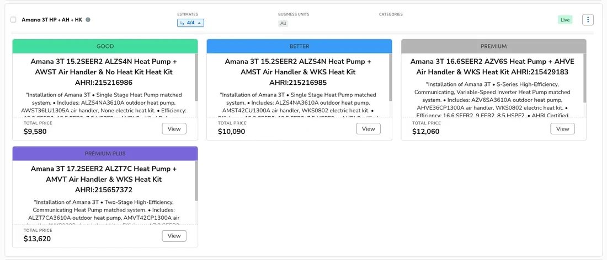Image resolution: width=607 pixels, height=260 pixels.
Task: Click the GOOD card scrollbar
Action: tap(196, 77)
